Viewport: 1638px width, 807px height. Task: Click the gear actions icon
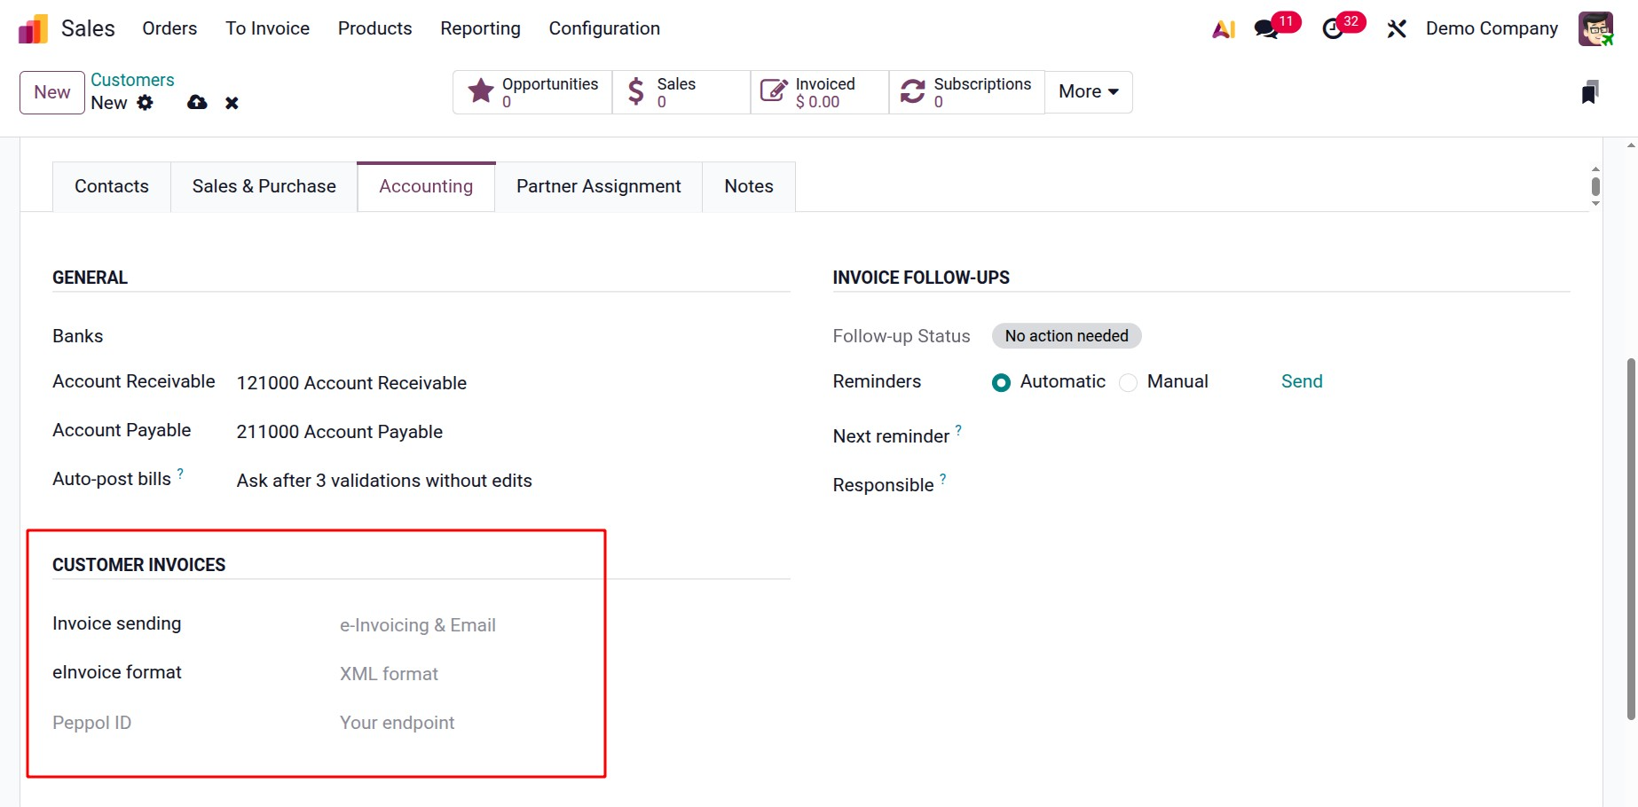click(146, 103)
